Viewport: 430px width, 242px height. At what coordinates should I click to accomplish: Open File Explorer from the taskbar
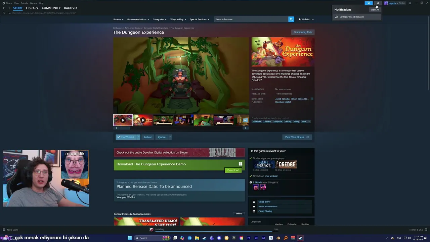pyautogui.click(x=197, y=238)
